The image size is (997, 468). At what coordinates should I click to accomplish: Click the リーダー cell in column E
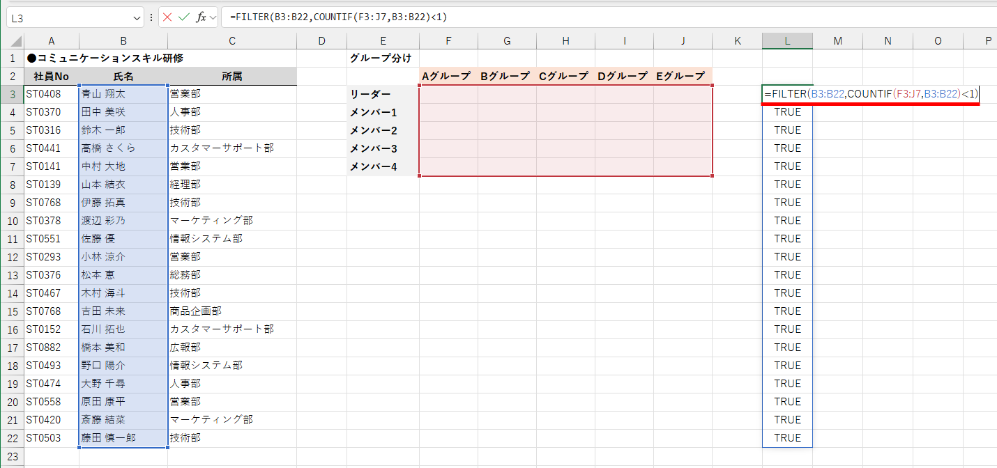point(383,93)
